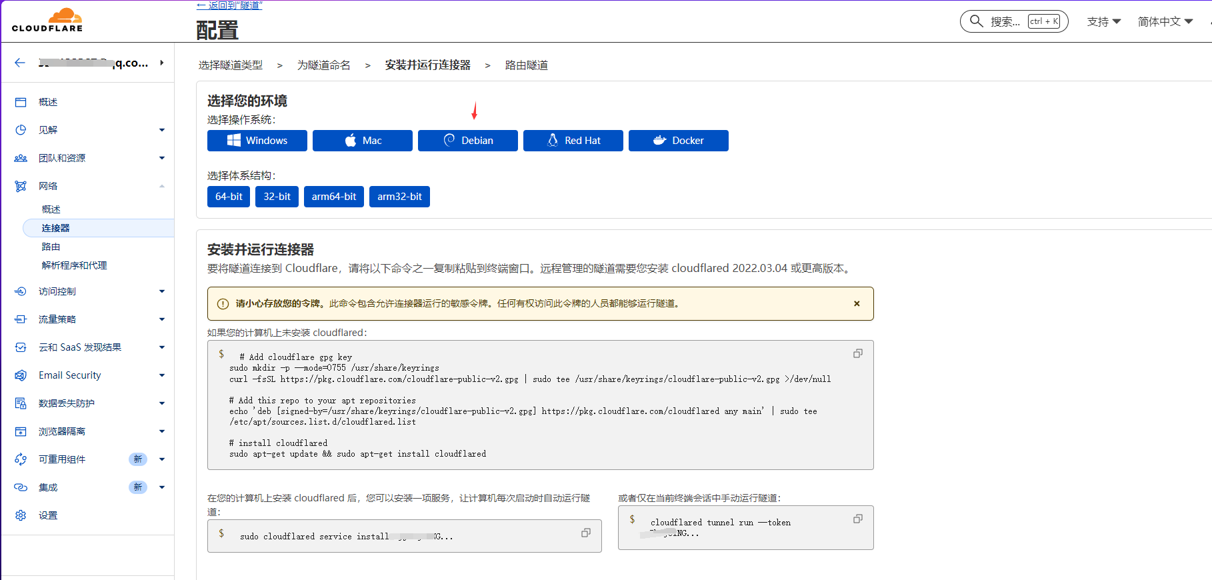Select Debian operating system button

coord(467,141)
